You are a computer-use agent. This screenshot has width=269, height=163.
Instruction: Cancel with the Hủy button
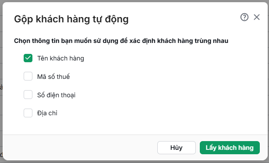coord(177,148)
